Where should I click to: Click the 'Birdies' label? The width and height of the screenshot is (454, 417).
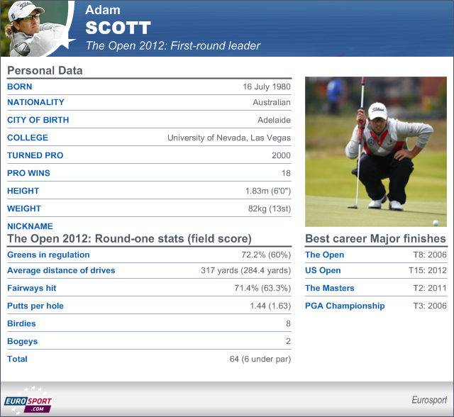click(x=21, y=323)
